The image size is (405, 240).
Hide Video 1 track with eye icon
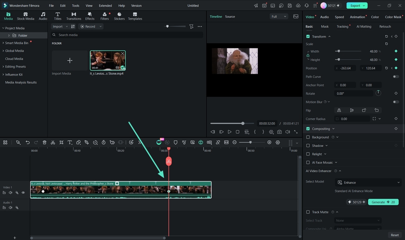pos(23,193)
